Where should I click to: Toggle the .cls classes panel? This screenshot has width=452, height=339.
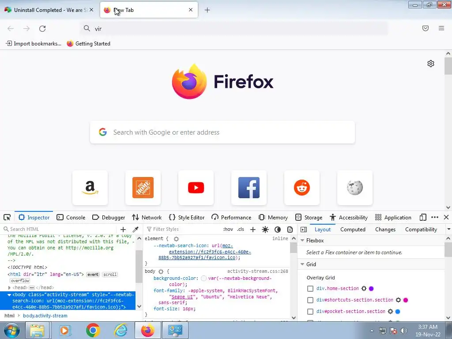pos(241,229)
